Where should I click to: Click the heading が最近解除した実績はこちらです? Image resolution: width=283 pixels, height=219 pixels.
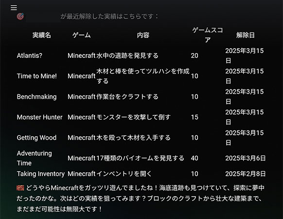pos(109,17)
